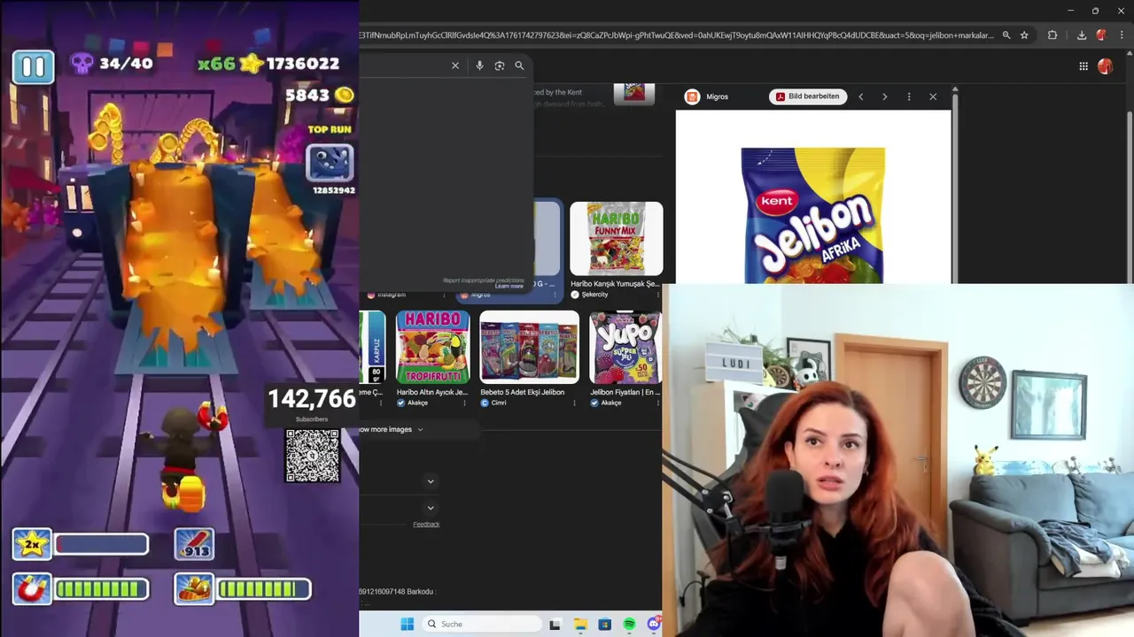Click the Bild bearbeiten button

[807, 96]
